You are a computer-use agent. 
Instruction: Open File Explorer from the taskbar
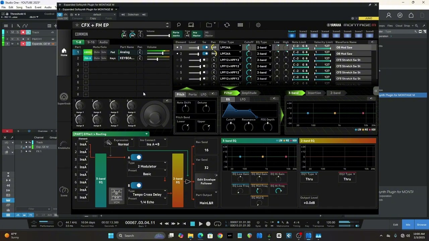191,236
